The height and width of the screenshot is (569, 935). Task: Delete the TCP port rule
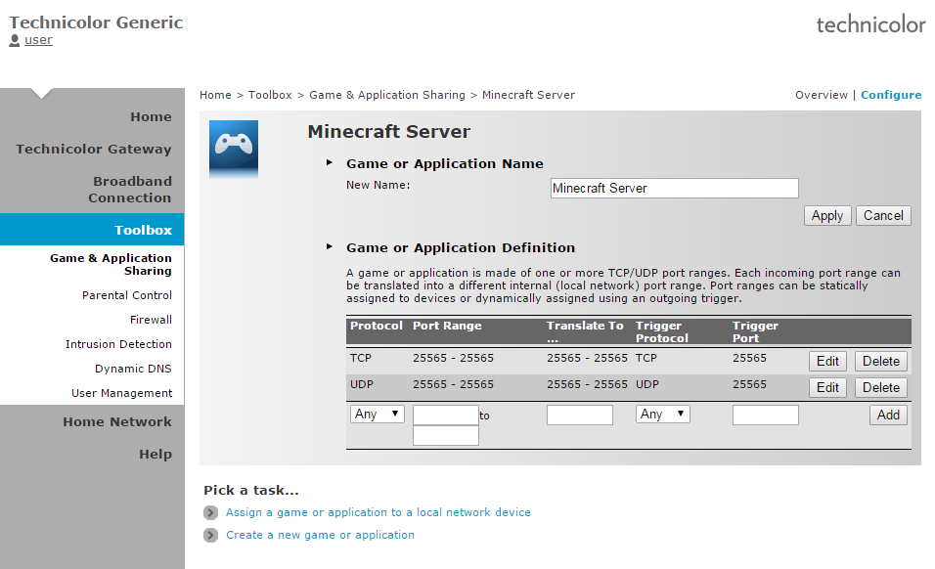click(881, 361)
